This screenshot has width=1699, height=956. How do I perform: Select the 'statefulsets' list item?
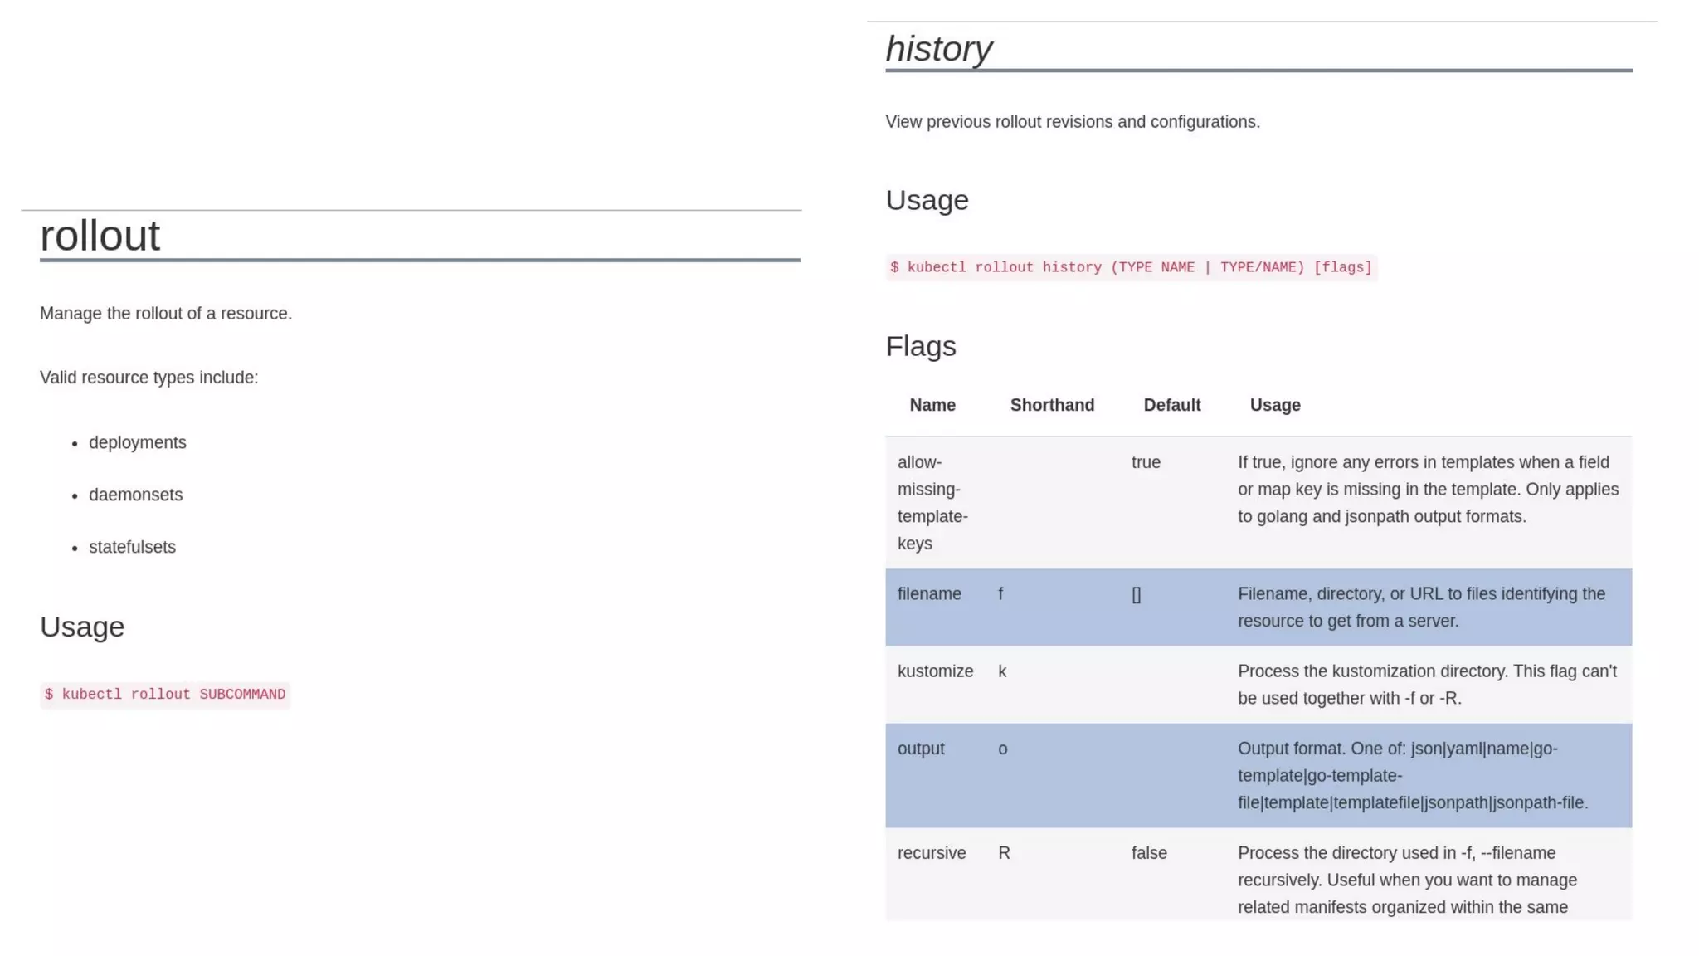132,547
